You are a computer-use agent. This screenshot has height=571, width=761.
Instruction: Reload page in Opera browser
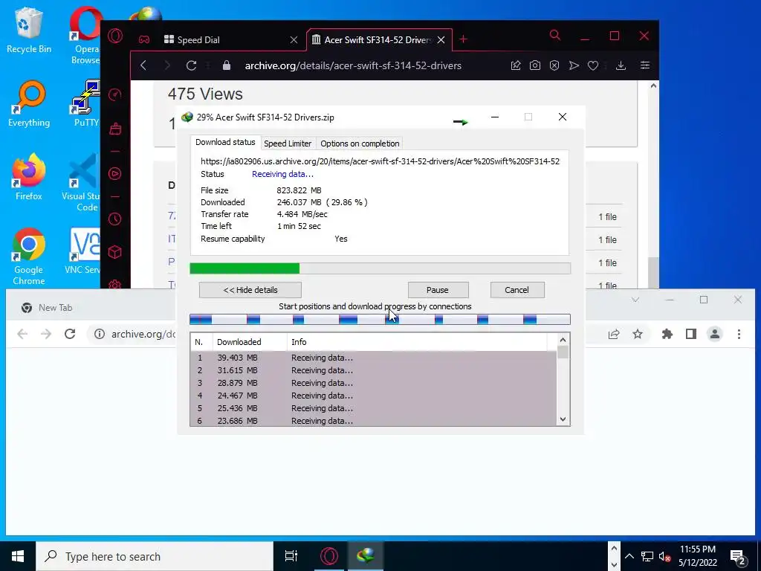191,65
